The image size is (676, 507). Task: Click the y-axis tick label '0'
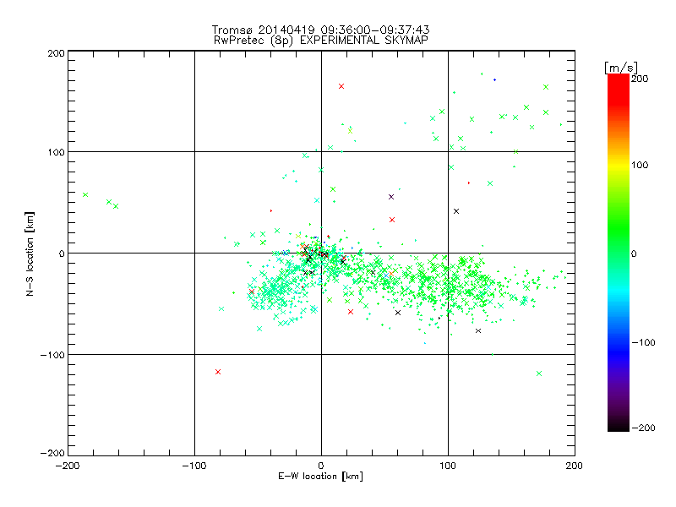[x=62, y=253]
